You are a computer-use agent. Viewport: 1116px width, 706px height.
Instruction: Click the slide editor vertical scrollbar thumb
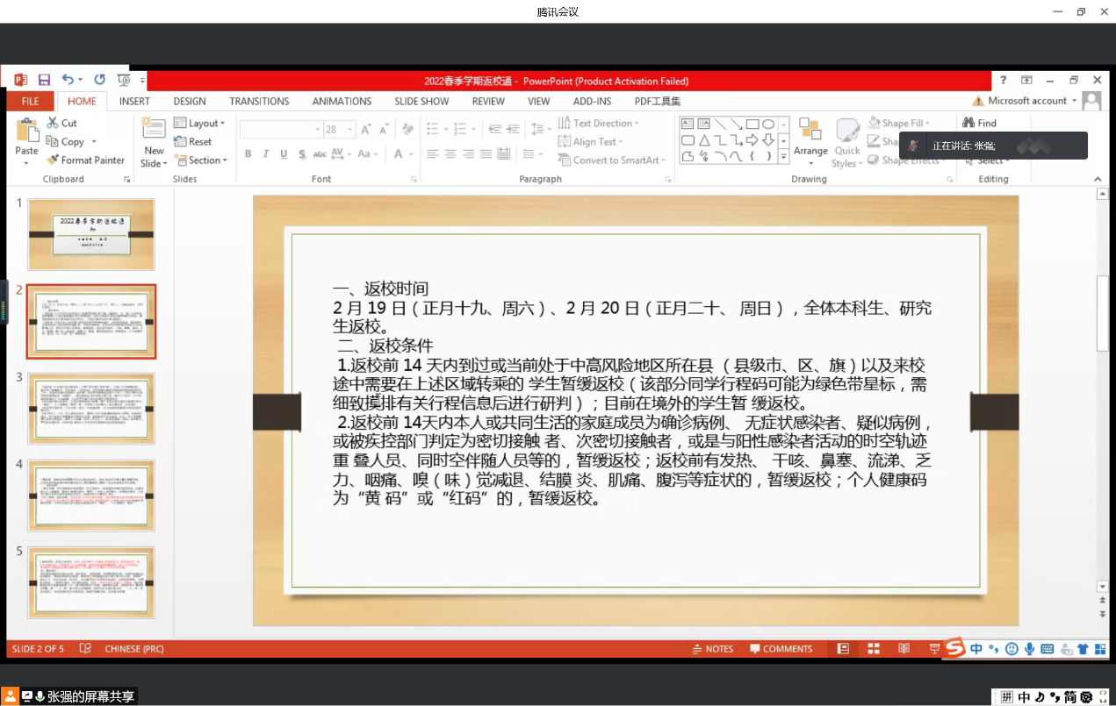pyautogui.click(x=1102, y=312)
